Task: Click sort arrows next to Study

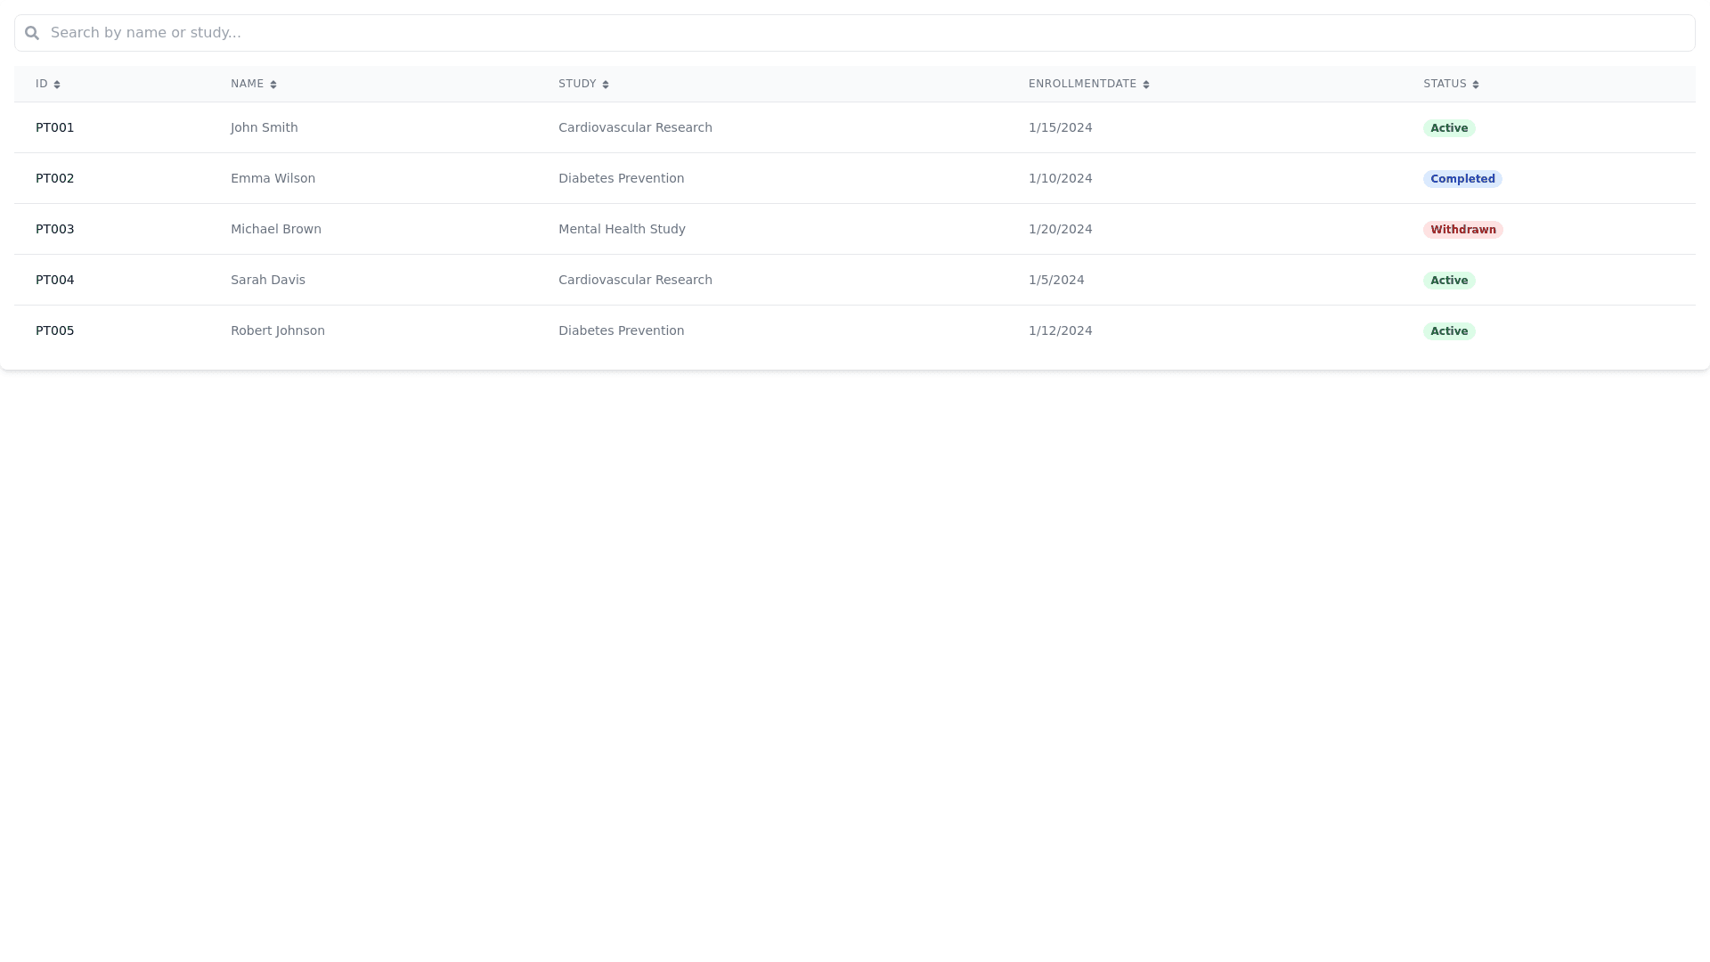Action: [606, 85]
